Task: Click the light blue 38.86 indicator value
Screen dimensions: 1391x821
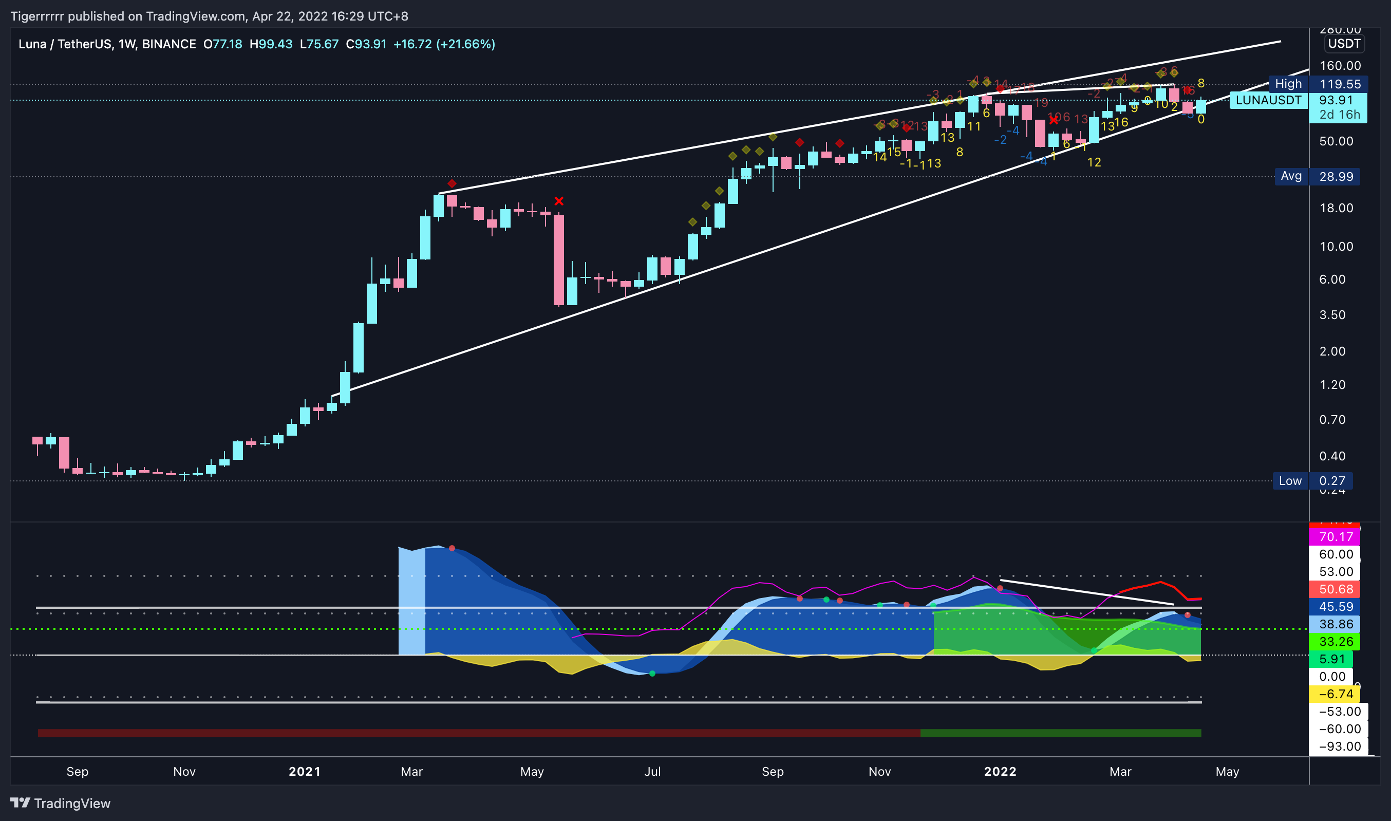Action: tap(1334, 624)
